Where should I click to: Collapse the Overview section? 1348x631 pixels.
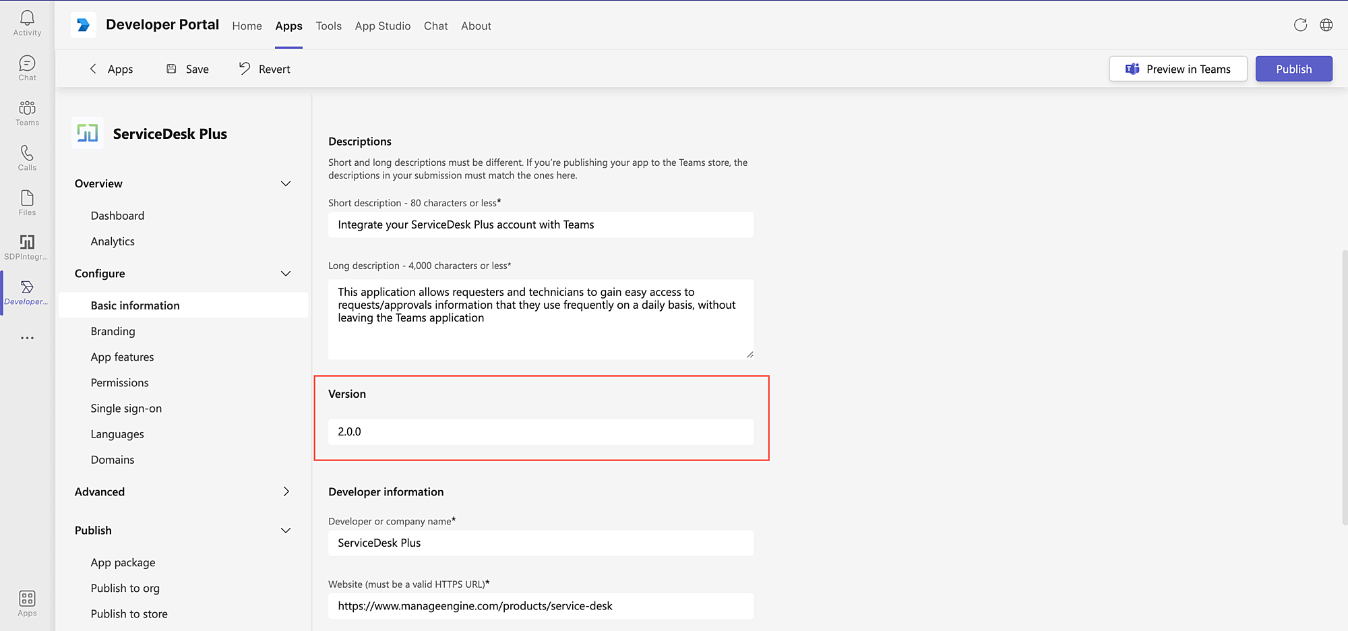pyautogui.click(x=286, y=183)
